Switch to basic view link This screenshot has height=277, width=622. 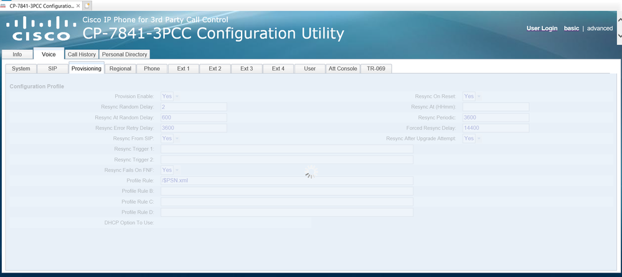click(572, 29)
